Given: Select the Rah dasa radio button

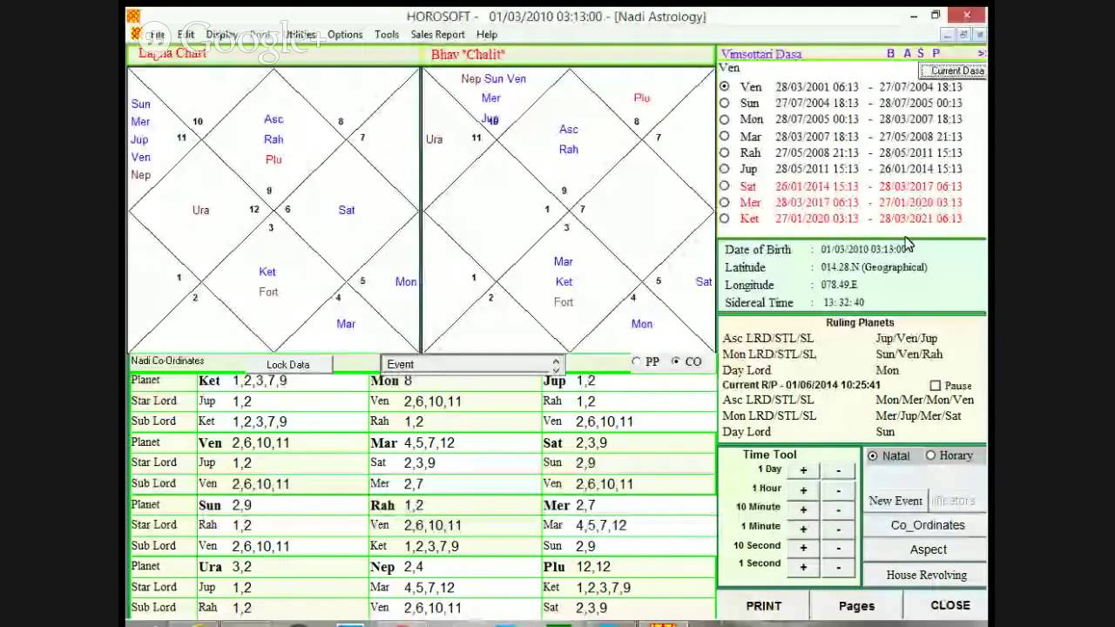Looking at the screenshot, I should click(725, 152).
